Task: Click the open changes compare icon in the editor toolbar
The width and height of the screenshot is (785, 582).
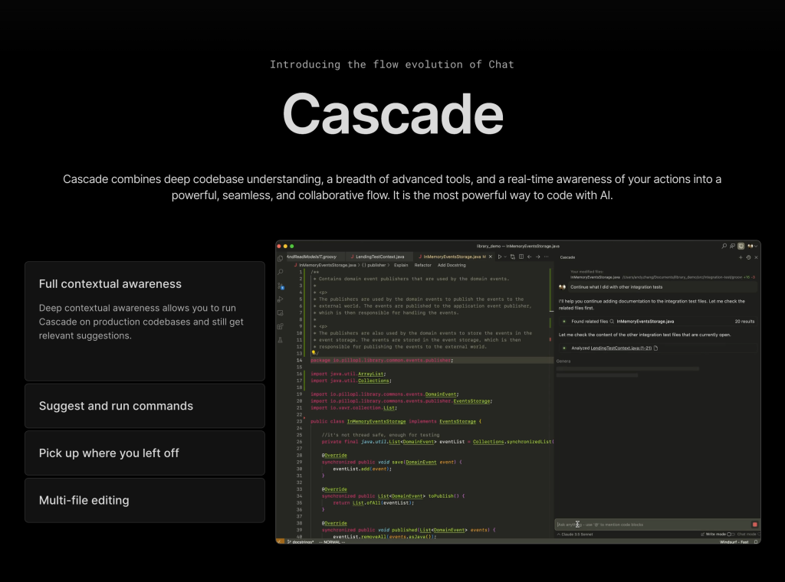Action: click(x=512, y=257)
